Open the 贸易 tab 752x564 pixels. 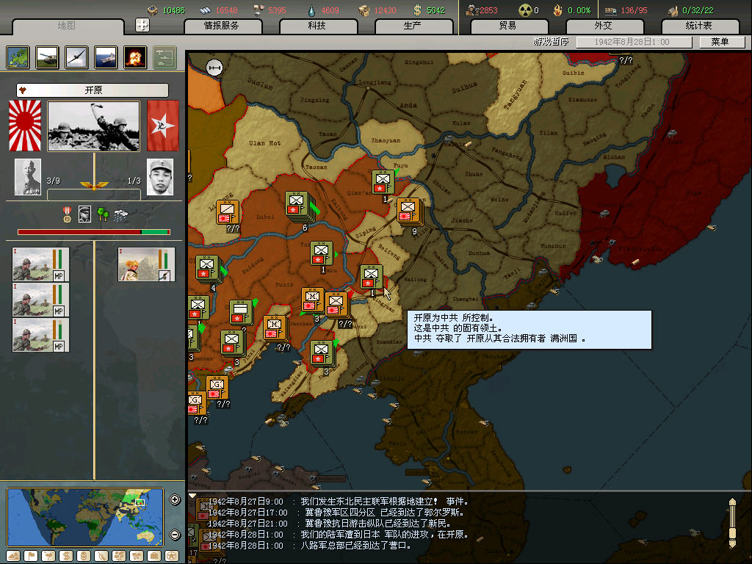tap(508, 26)
